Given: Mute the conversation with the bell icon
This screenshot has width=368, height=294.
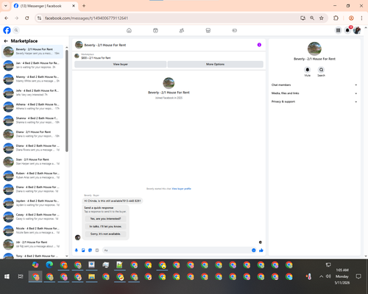Looking at the screenshot, I should coord(308,70).
